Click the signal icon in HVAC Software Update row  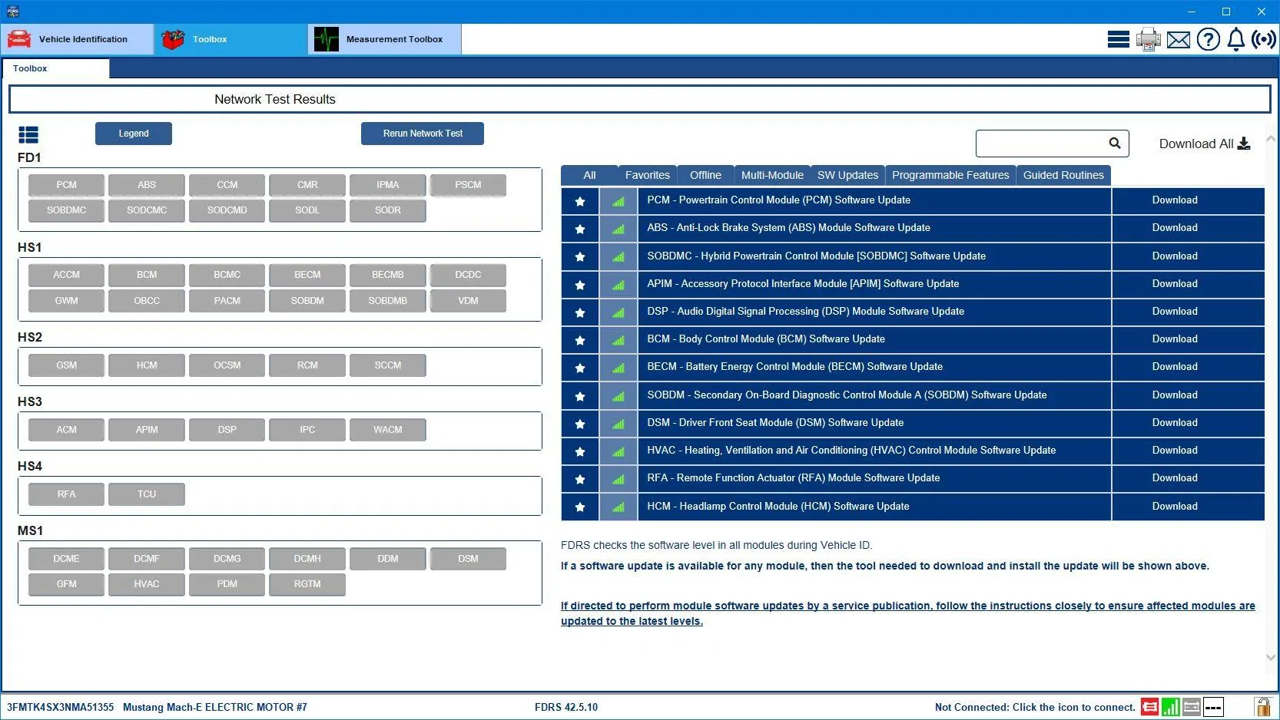pos(618,451)
